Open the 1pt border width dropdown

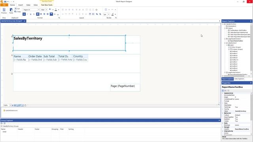(x=108, y=14)
